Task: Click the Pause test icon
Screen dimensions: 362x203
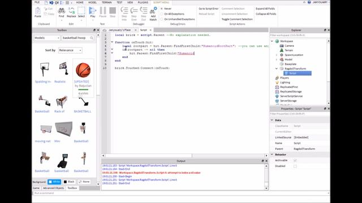Action: point(103,11)
